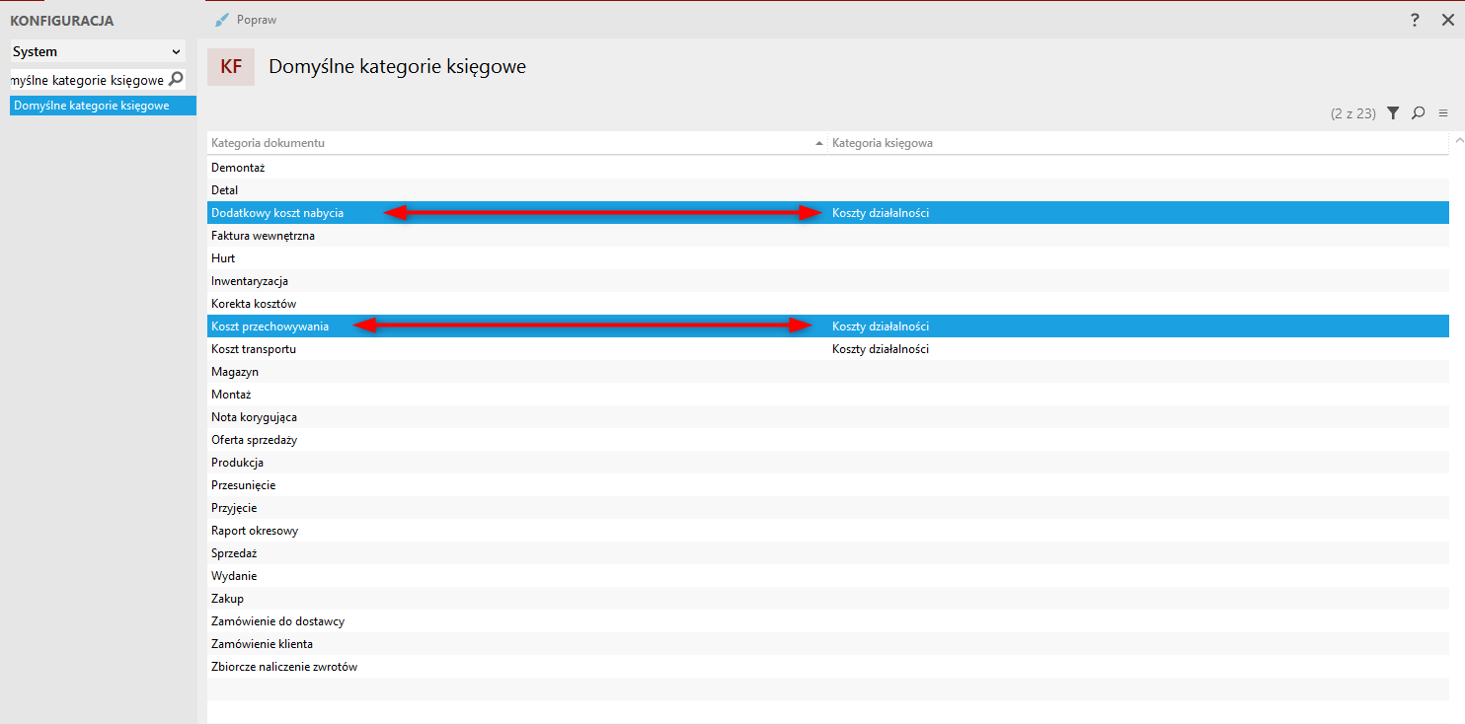
Task: Select the Korekta kosztów row
Action: [x=828, y=304]
